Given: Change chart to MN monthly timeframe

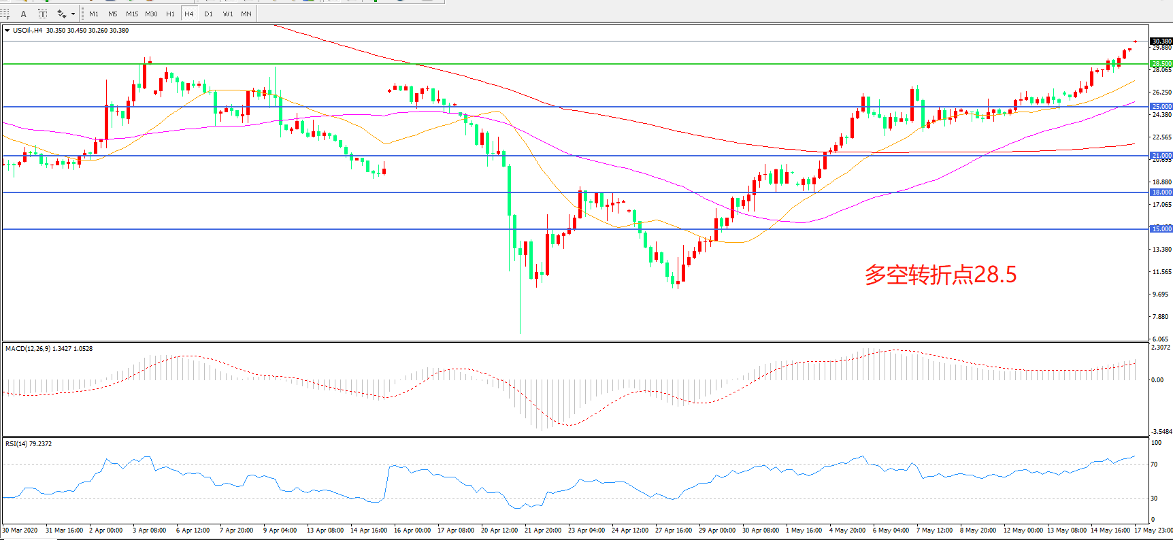Looking at the screenshot, I should 246,14.
